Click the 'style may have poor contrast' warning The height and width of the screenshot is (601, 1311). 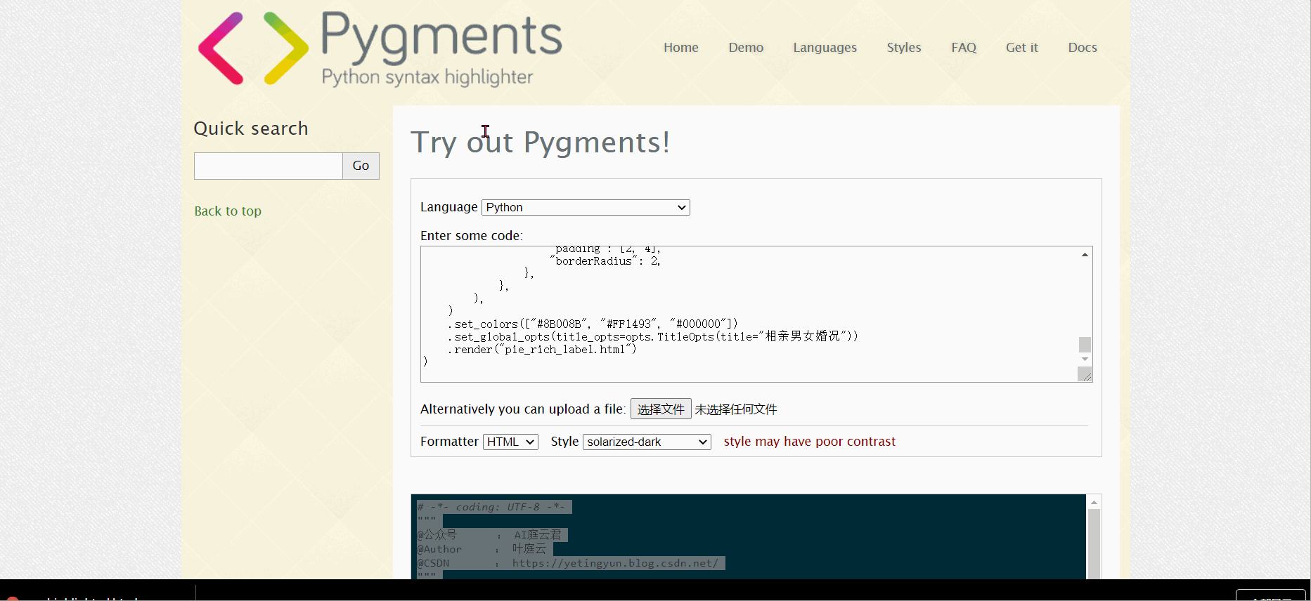click(809, 442)
